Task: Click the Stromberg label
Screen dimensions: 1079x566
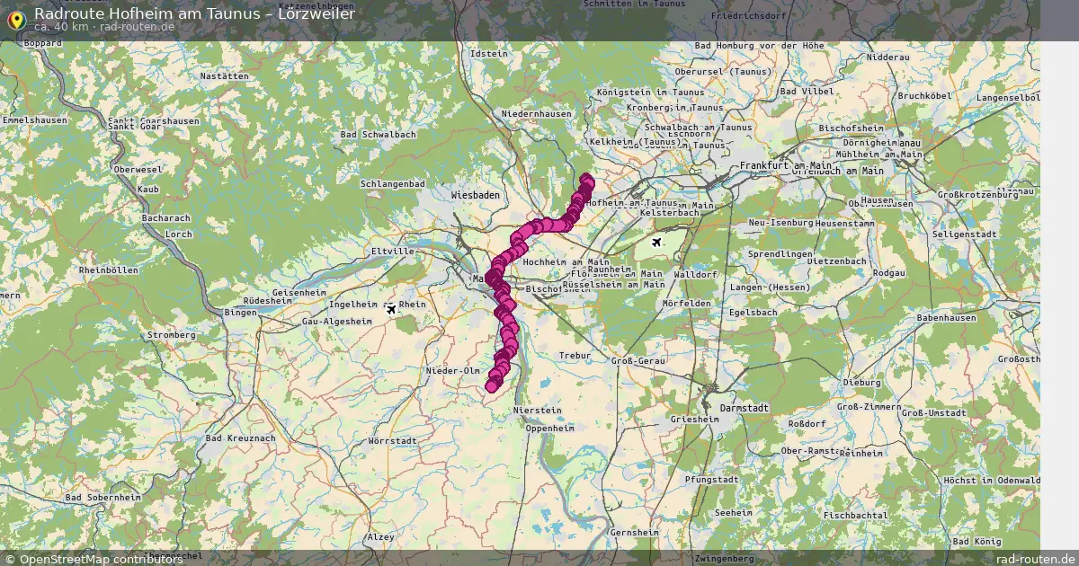Action: (170, 335)
